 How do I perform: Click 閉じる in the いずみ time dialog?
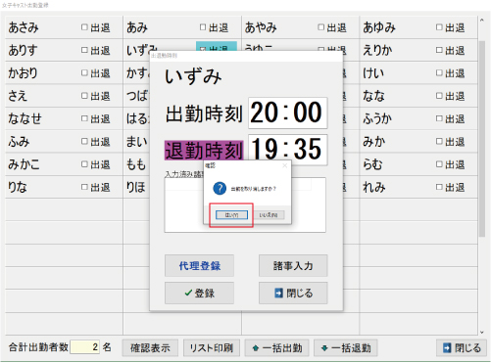pyautogui.click(x=293, y=293)
